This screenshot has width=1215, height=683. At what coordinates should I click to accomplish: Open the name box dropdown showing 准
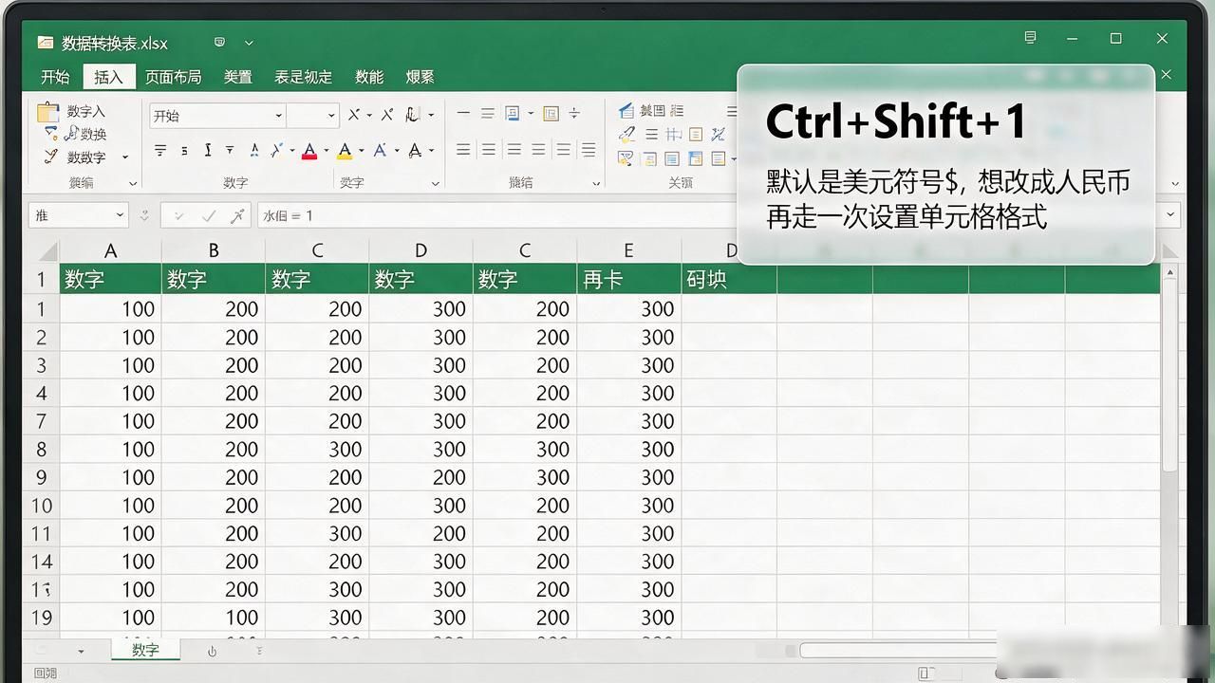pos(120,216)
